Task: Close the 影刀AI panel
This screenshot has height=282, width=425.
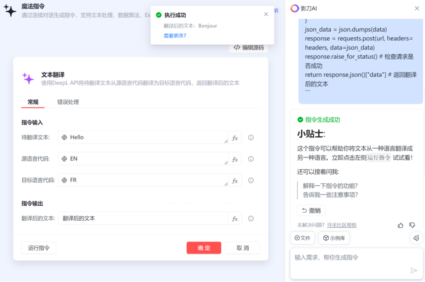Action: click(417, 8)
